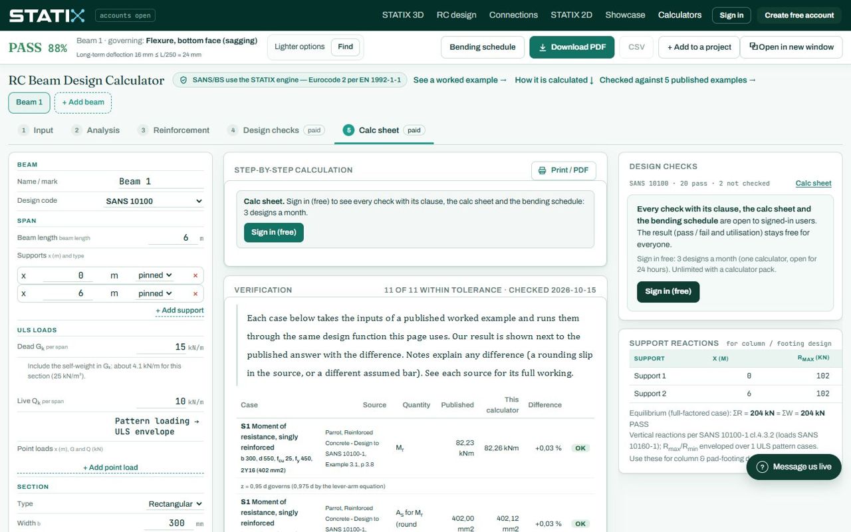
Task: Click the Bending schedule button
Action: 483,47
